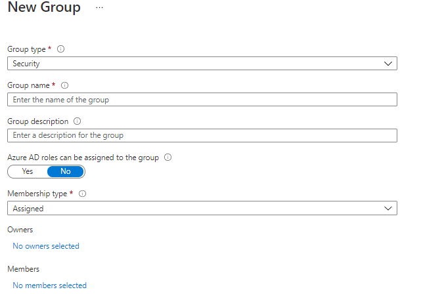Select Yes for Azure AD roles assignment
The image size is (421, 294).
click(28, 171)
